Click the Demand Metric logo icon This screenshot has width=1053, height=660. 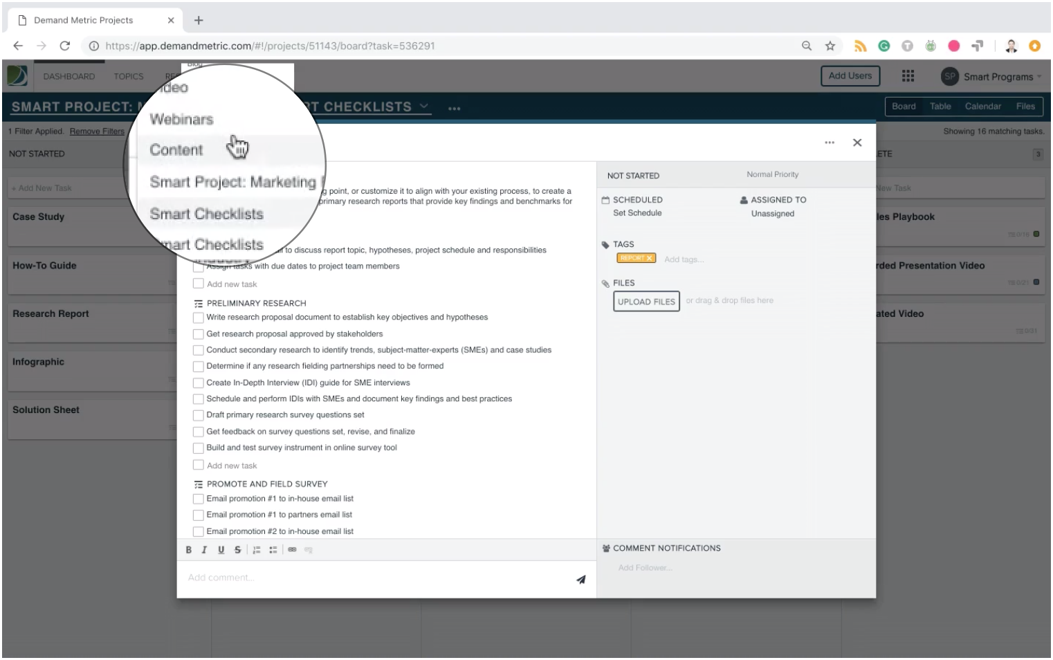17,75
